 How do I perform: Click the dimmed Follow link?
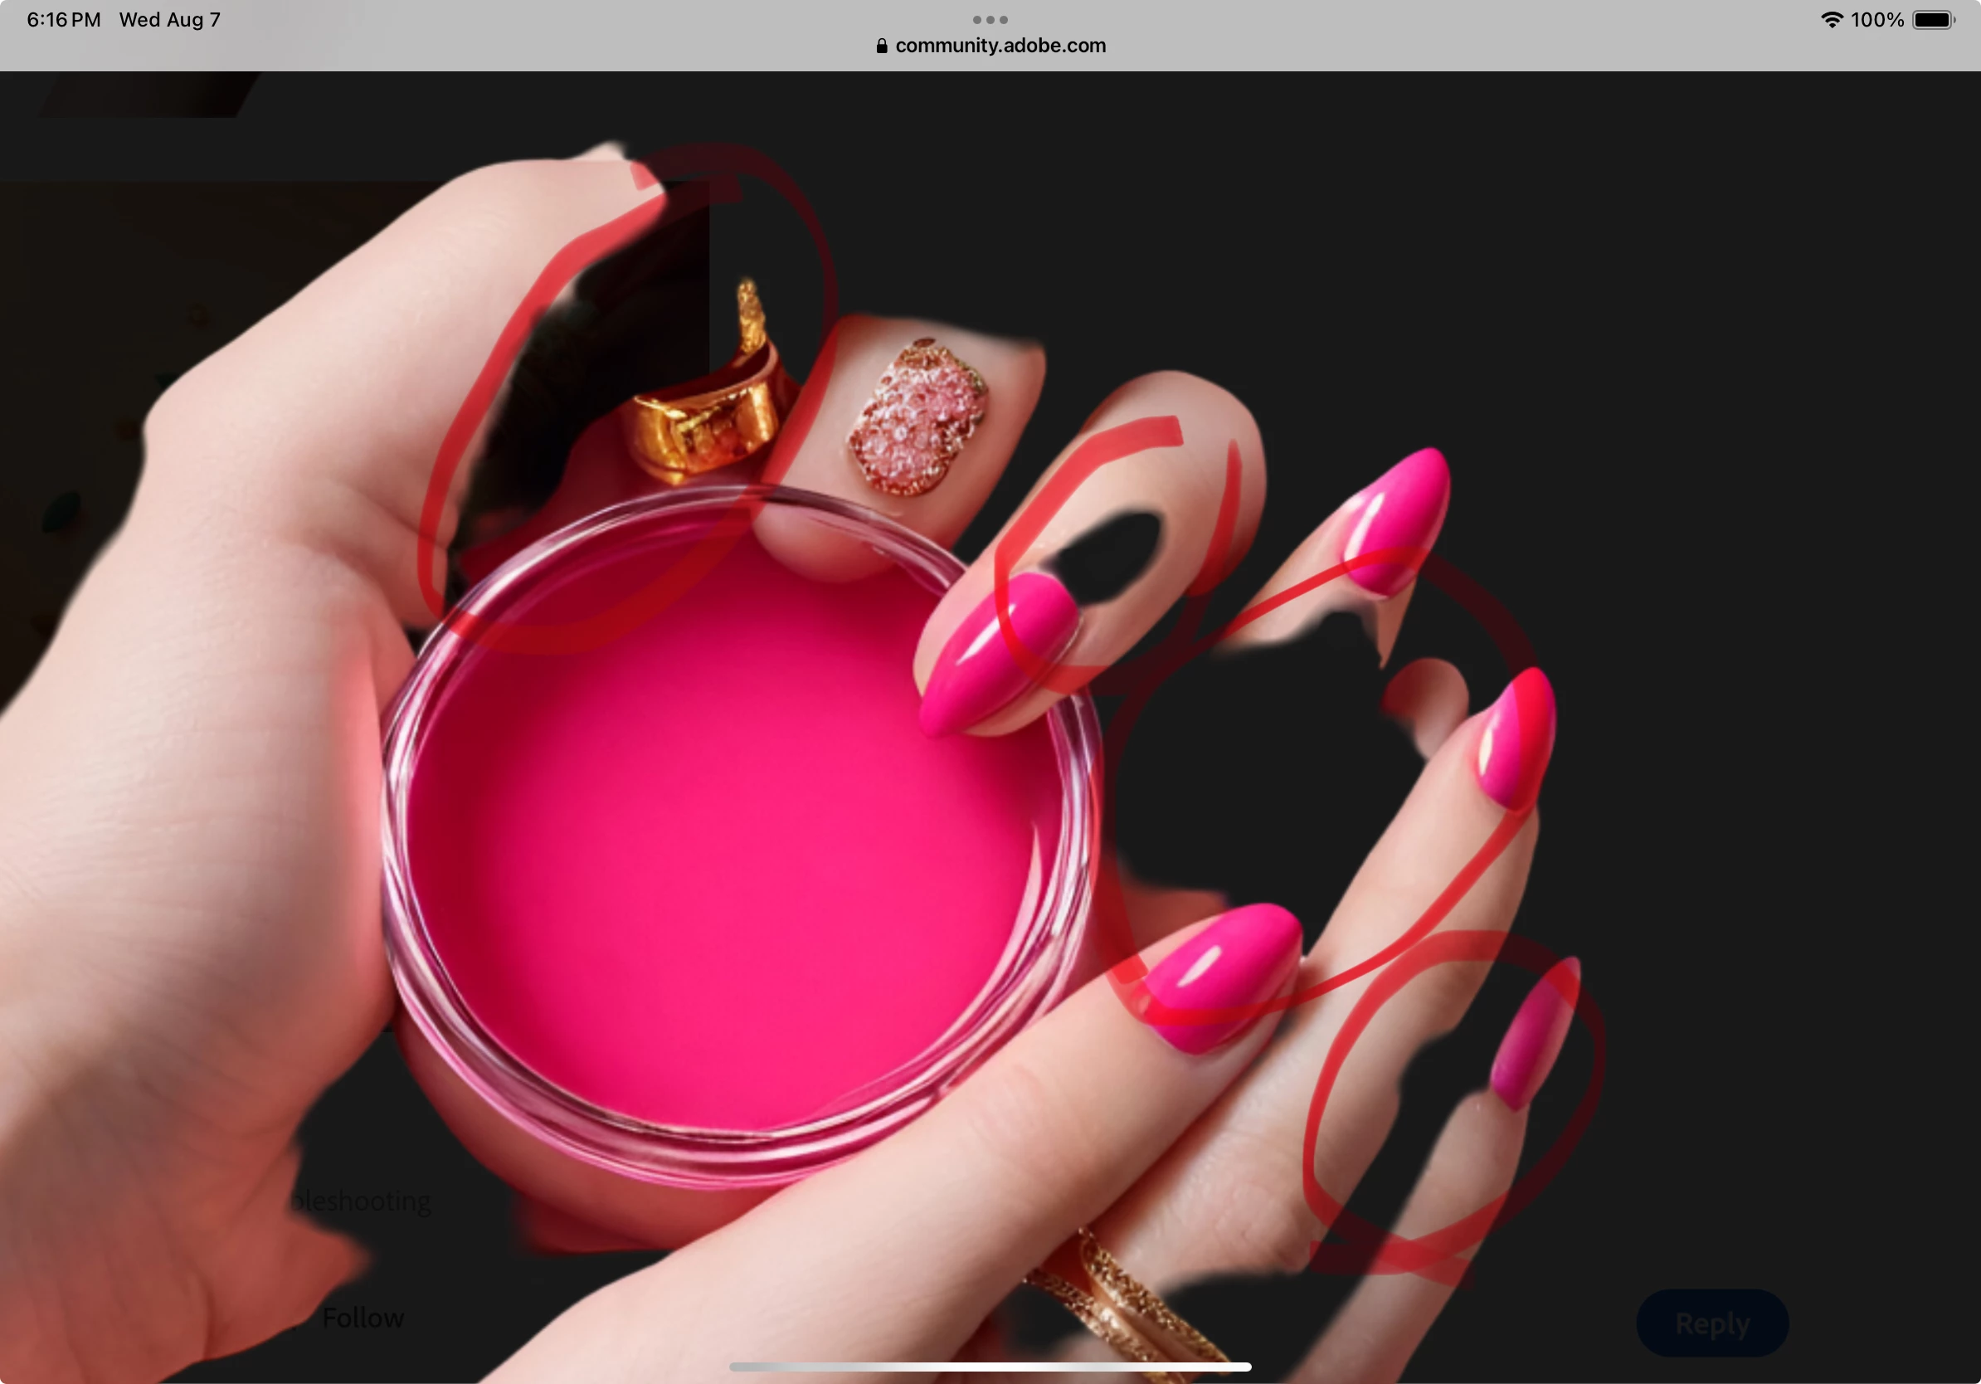pyautogui.click(x=363, y=1318)
